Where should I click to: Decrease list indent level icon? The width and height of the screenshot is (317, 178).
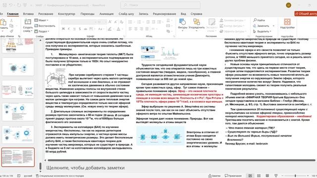pos(148,22)
